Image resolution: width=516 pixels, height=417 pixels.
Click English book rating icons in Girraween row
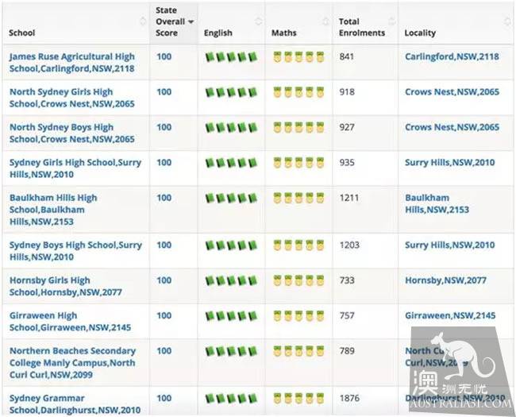pos(231,316)
